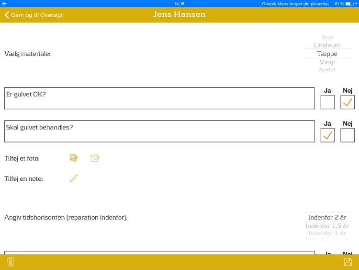Uncheck Ja for 'Skal gulvet behandles?'
Image resolution: width=359 pixels, height=270 pixels.
click(x=327, y=135)
